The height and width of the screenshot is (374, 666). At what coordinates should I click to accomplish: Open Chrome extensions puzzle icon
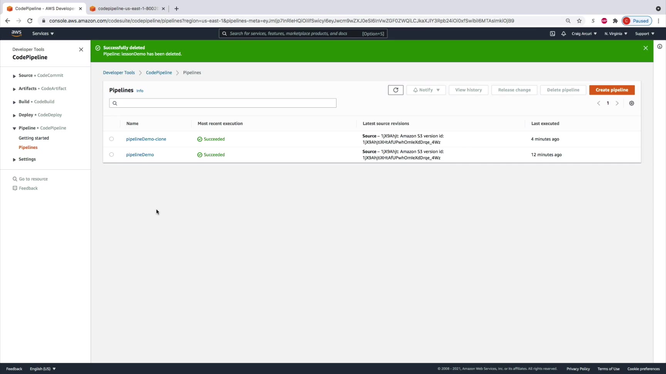[x=615, y=21]
